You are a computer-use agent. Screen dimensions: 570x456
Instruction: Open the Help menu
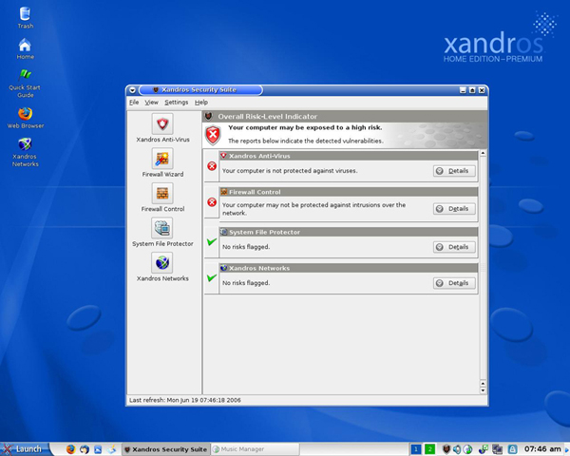click(201, 102)
